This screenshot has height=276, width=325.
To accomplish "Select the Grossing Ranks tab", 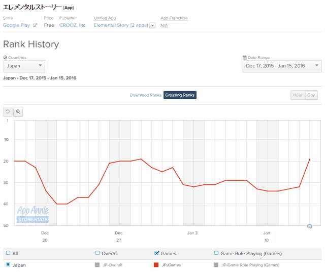I will point(180,95).
